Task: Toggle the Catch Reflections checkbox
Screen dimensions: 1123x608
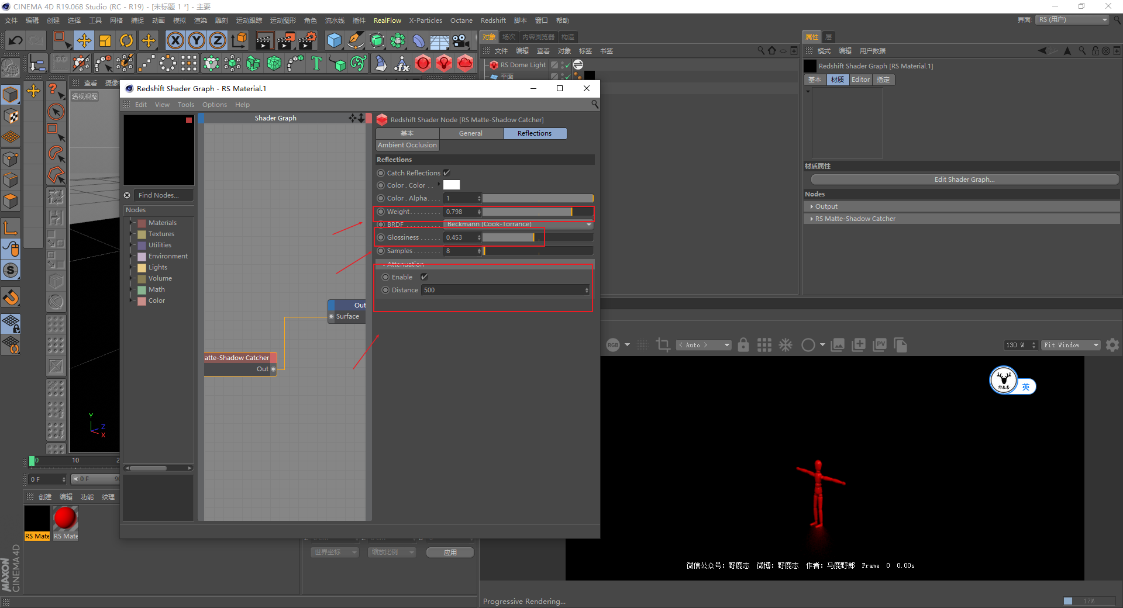Action: pos(447,173)
